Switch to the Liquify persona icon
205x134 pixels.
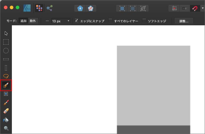39,8
